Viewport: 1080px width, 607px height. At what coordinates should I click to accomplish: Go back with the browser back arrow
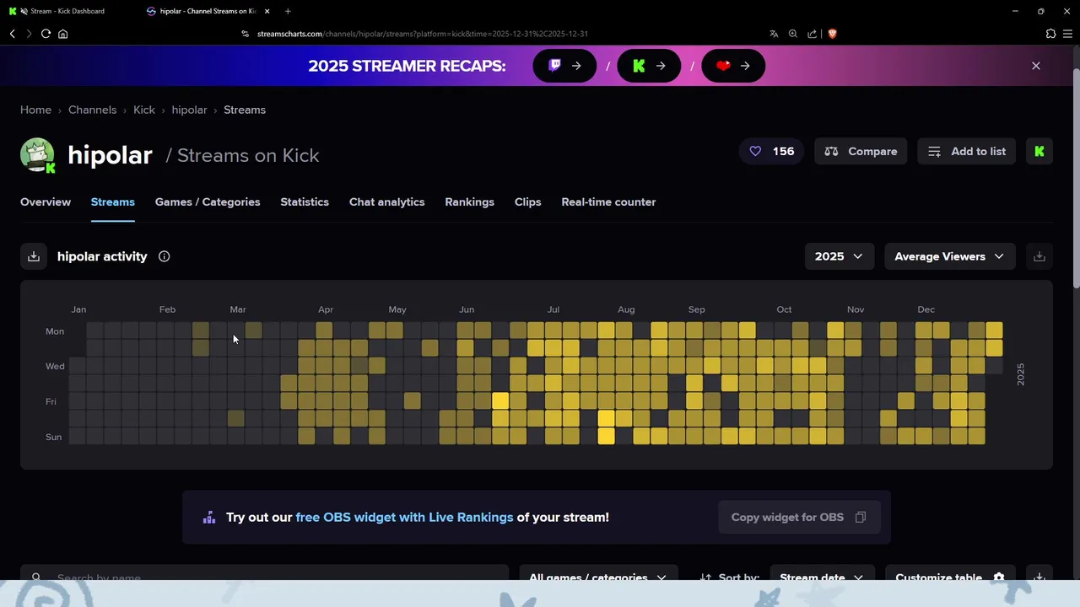(13, 34)
